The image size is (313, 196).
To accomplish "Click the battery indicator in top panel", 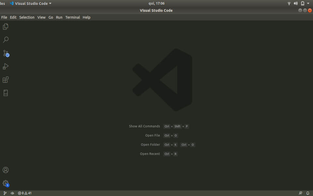I will click(x=303, y=3).
